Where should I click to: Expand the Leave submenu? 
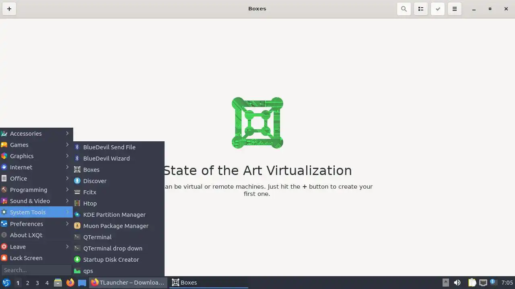36,247
